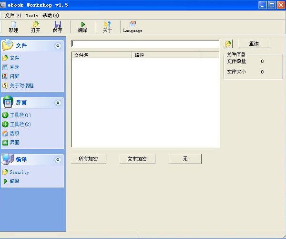
Task: Minimize the eBook Workshop window
Action: [x=263, y=5]
